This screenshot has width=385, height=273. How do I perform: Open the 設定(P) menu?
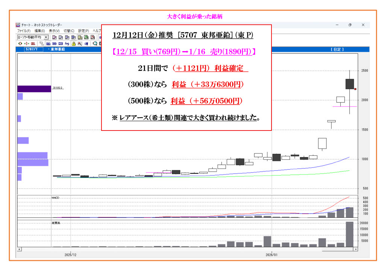pyautogui.click(x=83, y=31)
